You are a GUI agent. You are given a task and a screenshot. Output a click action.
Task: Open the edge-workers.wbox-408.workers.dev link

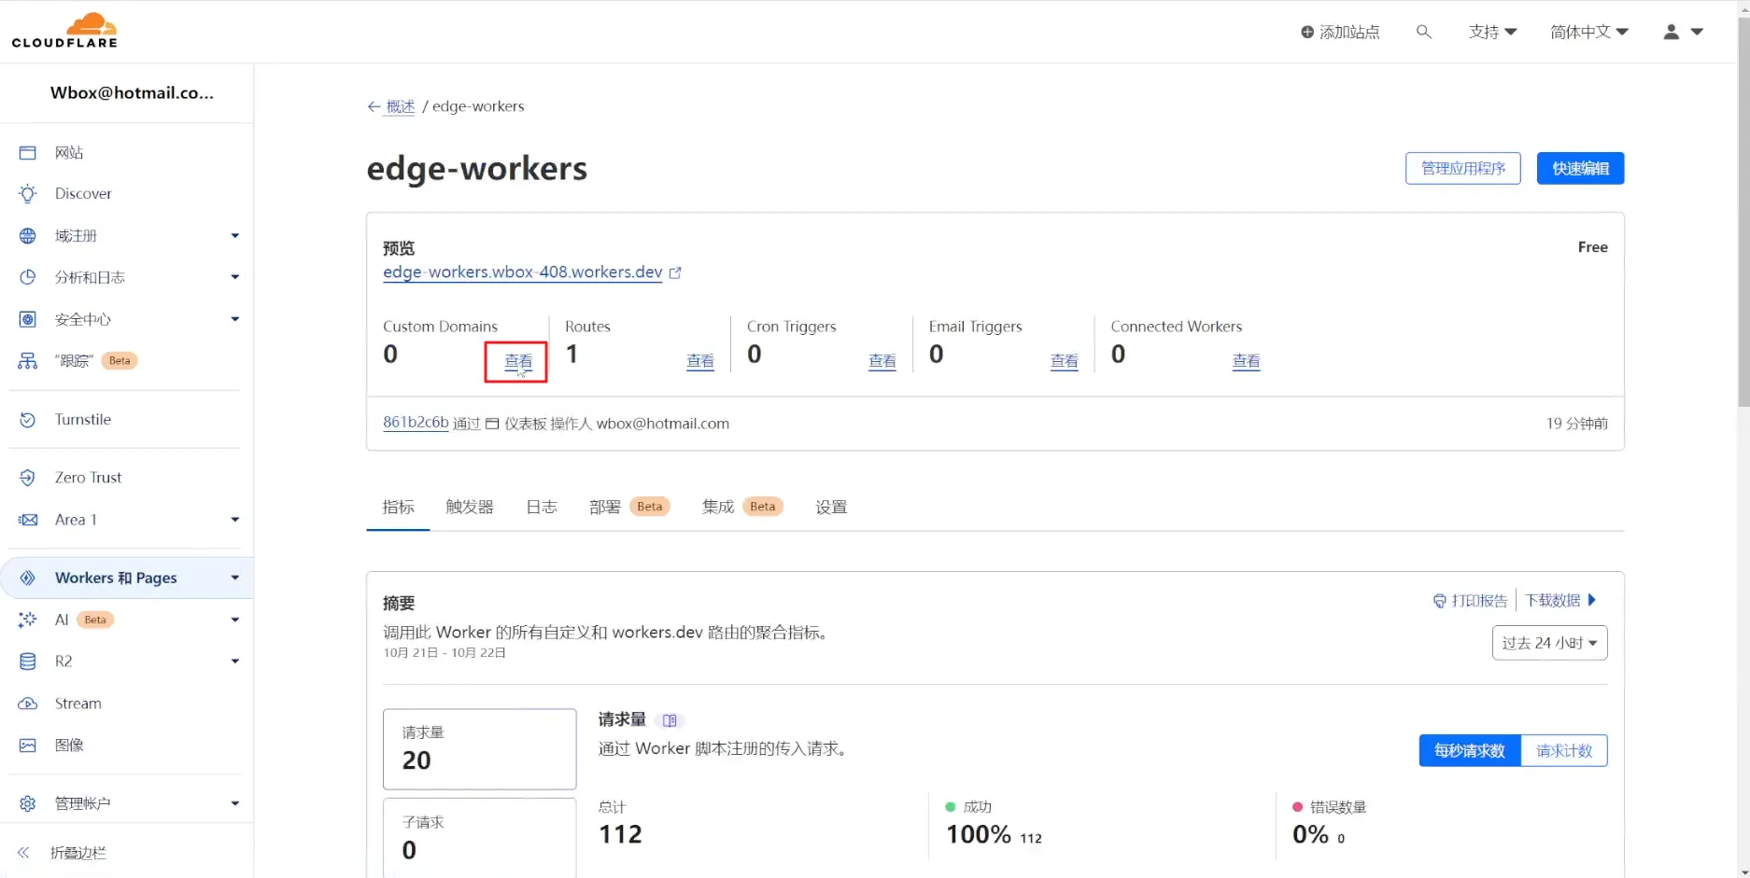[523, 272]
